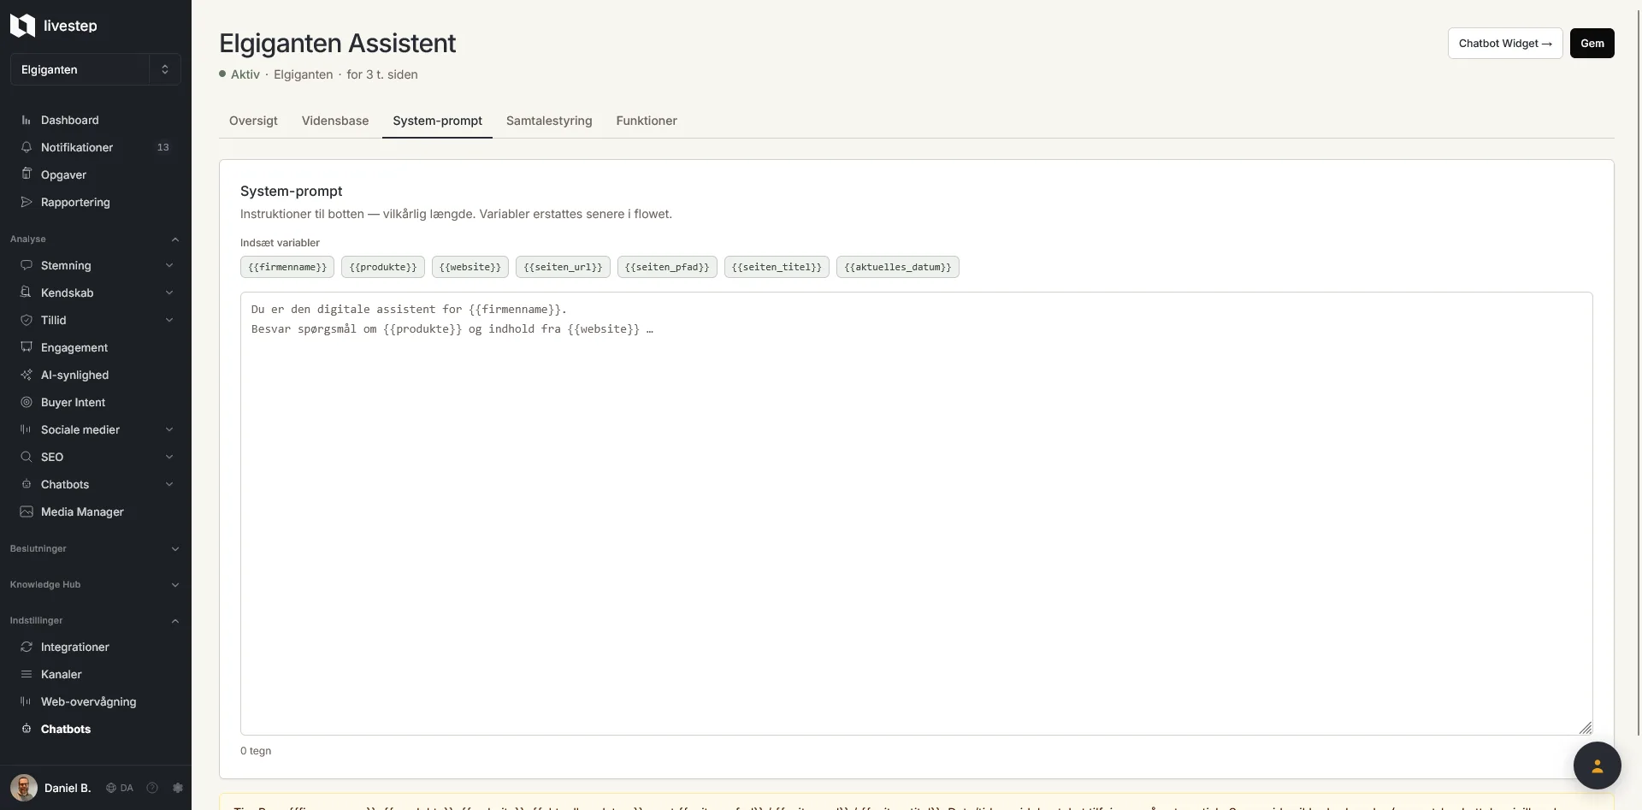The height and width of the screenshot is (810, 1642).
Task: Expand the Kendskab submenu
Action: click(x=169, y=293)
